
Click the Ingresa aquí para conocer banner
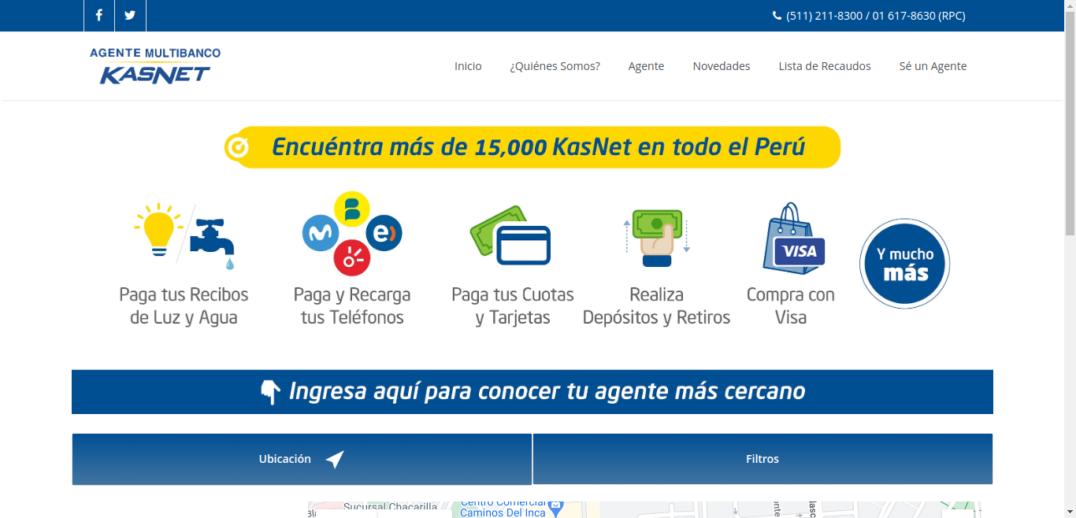532,392
